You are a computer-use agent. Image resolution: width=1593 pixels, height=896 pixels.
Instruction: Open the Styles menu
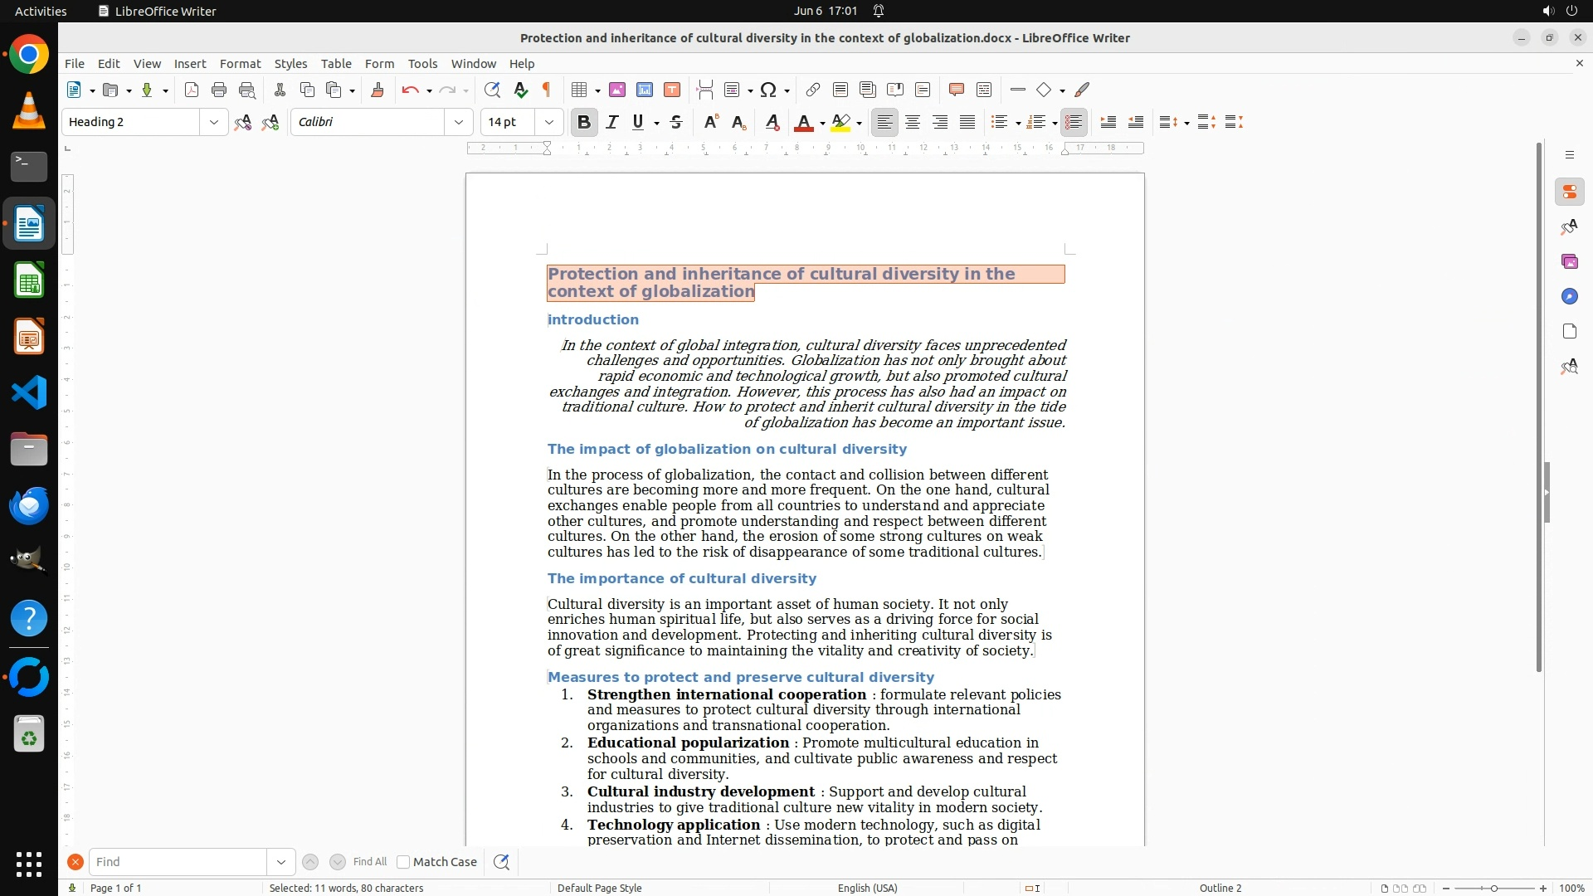pyautogui.click(x=290, y=64)
